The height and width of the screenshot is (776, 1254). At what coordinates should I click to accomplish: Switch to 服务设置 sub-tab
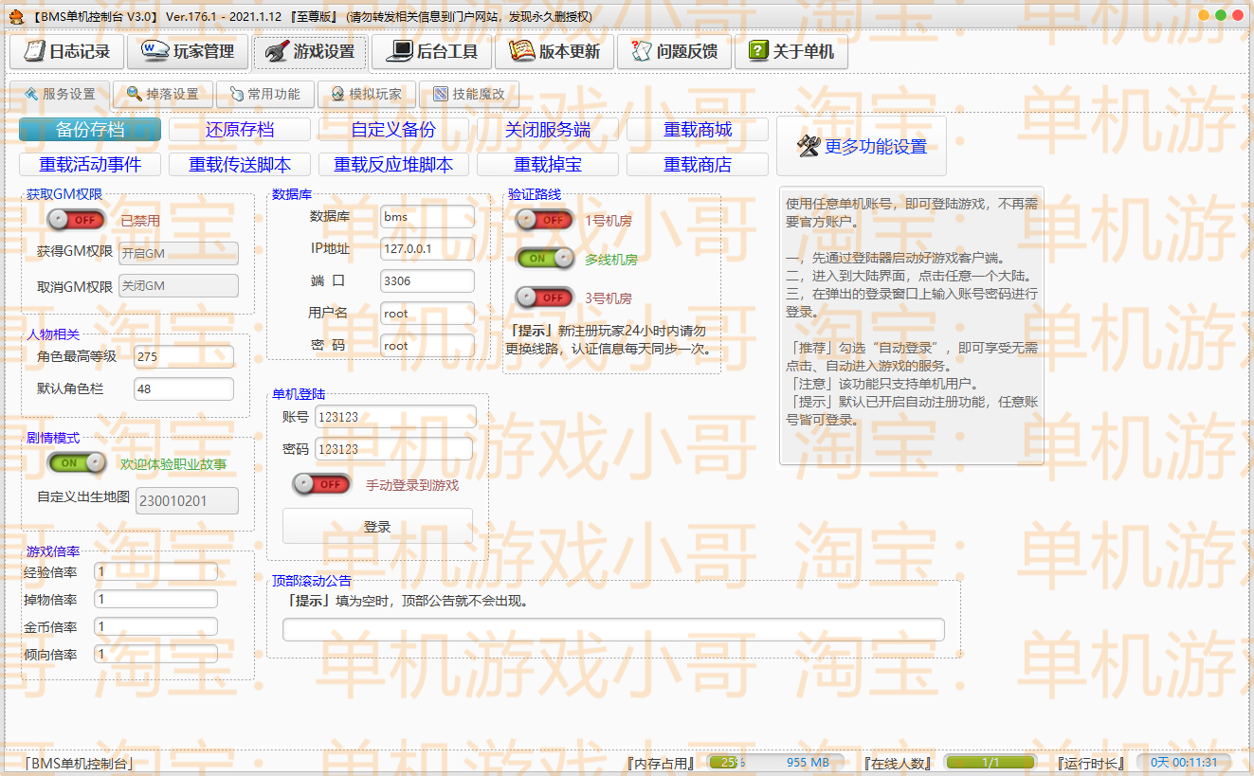pyautogui.click(x=60, y=95)
